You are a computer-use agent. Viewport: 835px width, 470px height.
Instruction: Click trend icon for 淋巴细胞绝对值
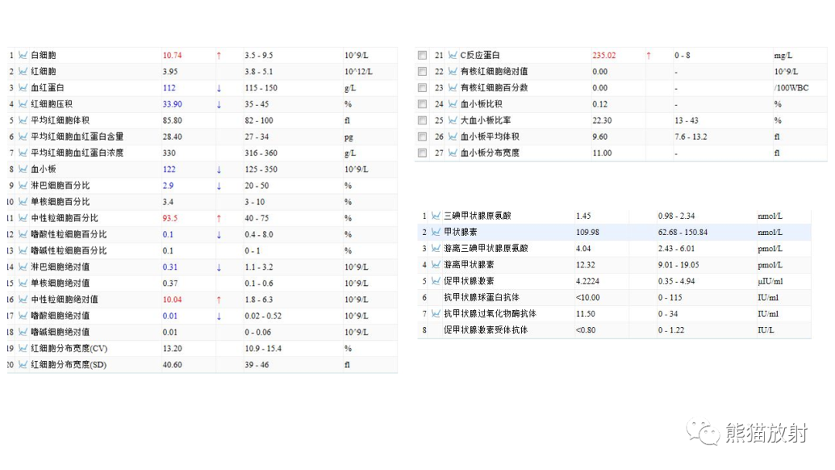23,267
